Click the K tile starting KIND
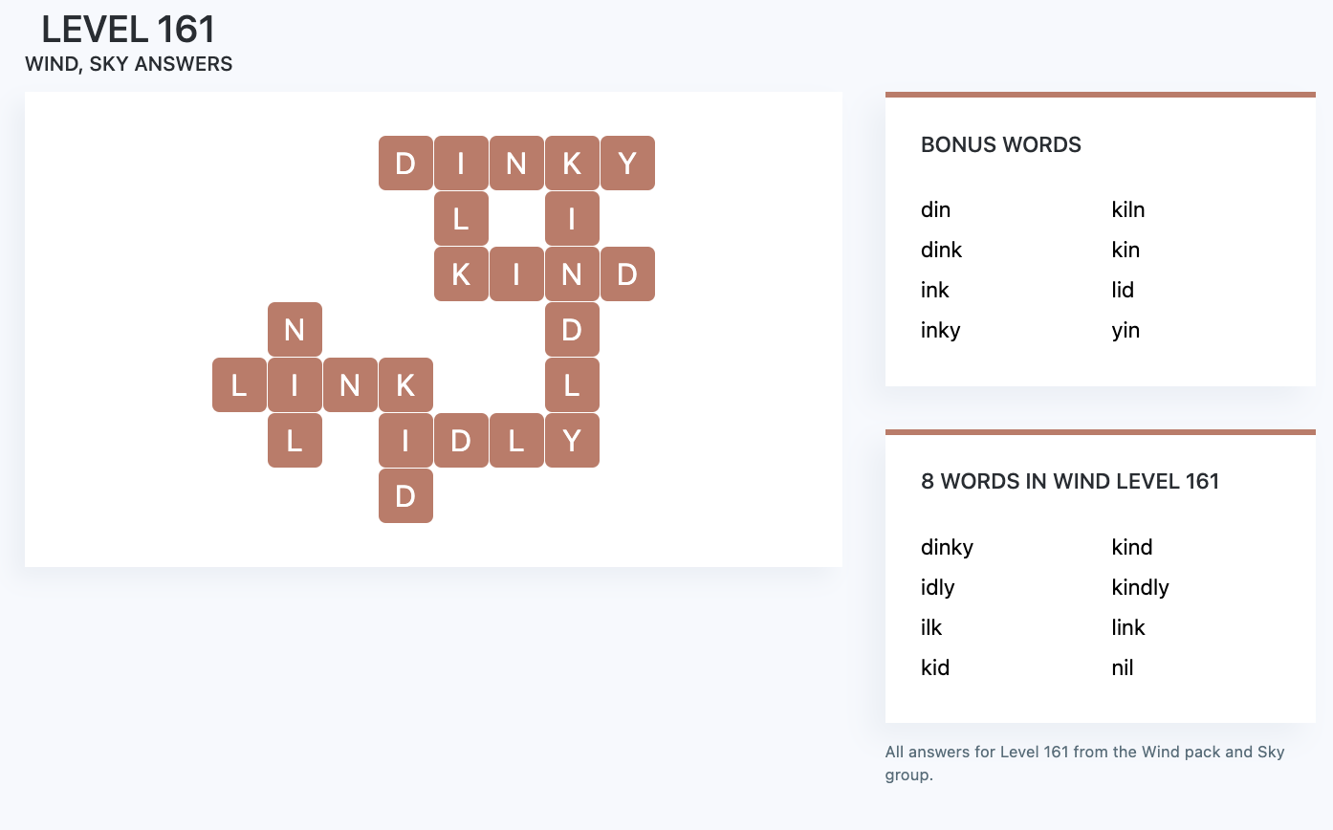Viewport: 1333px width, 830px height. click(x=461, y=274)
